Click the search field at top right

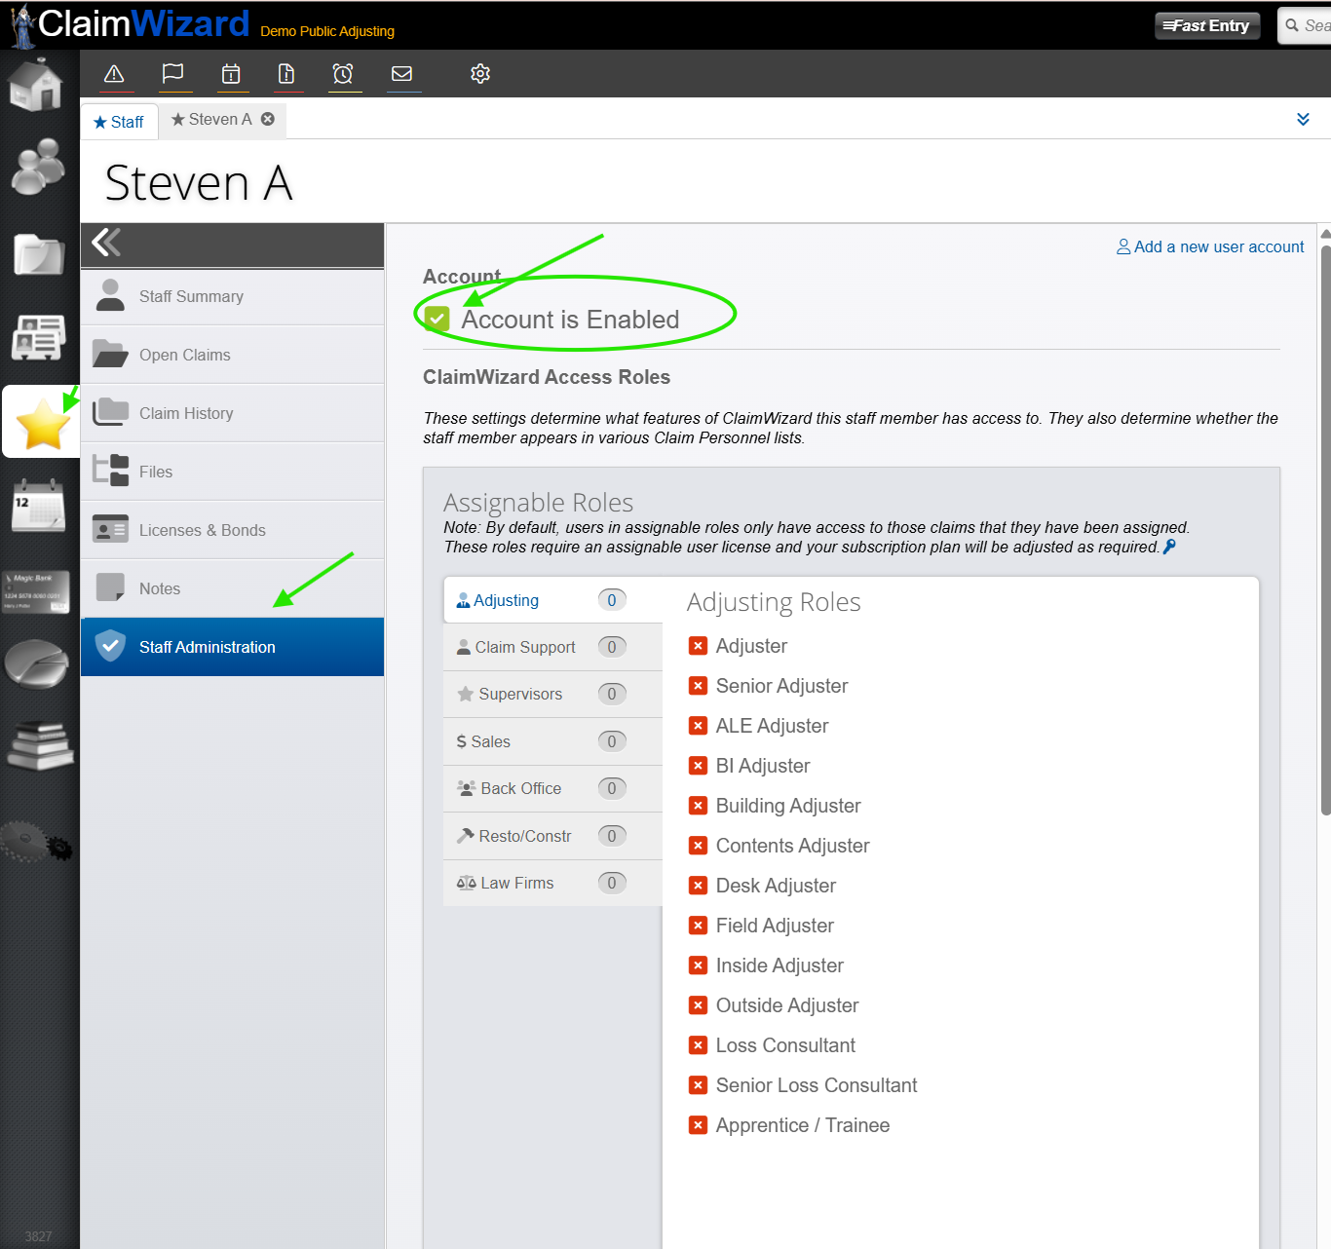pyautogui.click(x=1305, y=25)
